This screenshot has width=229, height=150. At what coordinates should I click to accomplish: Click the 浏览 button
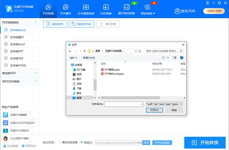coord(146,142)
